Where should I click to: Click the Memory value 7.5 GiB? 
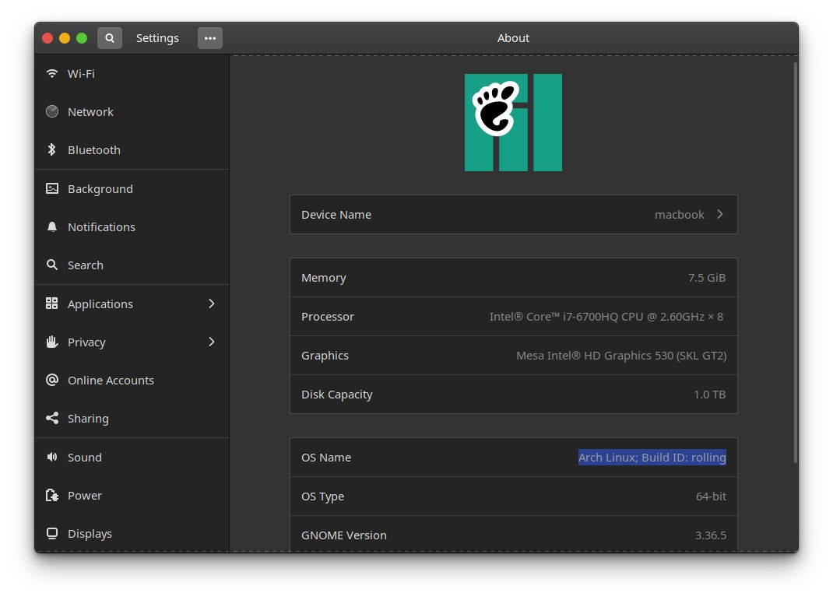point(707,278)
